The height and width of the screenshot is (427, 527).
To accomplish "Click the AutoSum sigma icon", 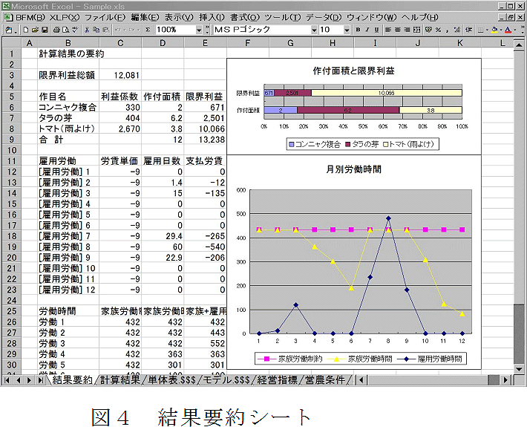I will (x=147, y=30).
